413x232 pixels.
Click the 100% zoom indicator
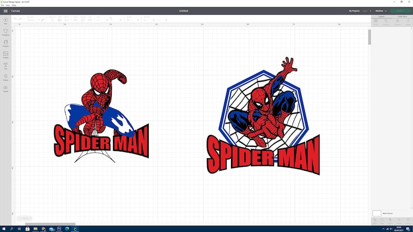tap(24, 219)
